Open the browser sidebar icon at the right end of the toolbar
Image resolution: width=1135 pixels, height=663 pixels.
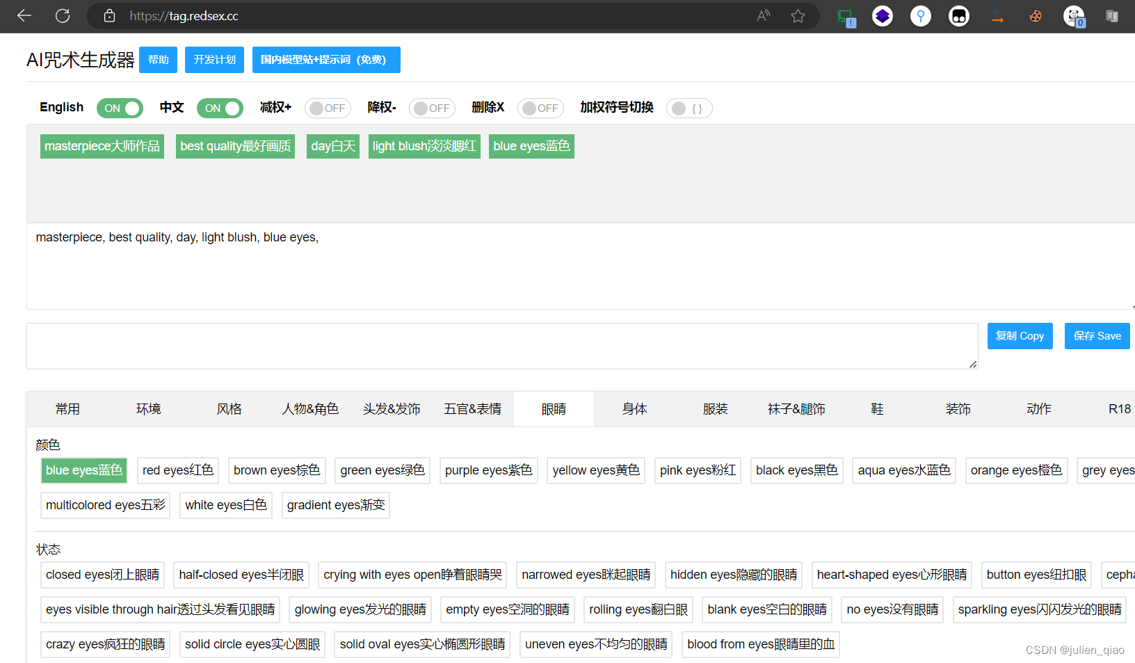pos(1112,15)
